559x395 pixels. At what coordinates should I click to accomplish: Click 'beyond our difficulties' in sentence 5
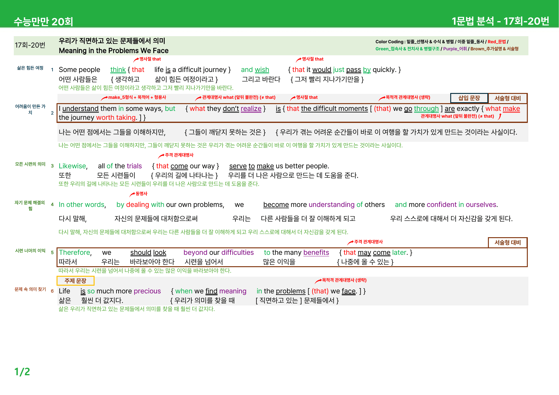pyautogui.click(x=218, y=253)
